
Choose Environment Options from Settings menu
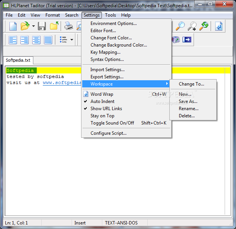point(126,23)
